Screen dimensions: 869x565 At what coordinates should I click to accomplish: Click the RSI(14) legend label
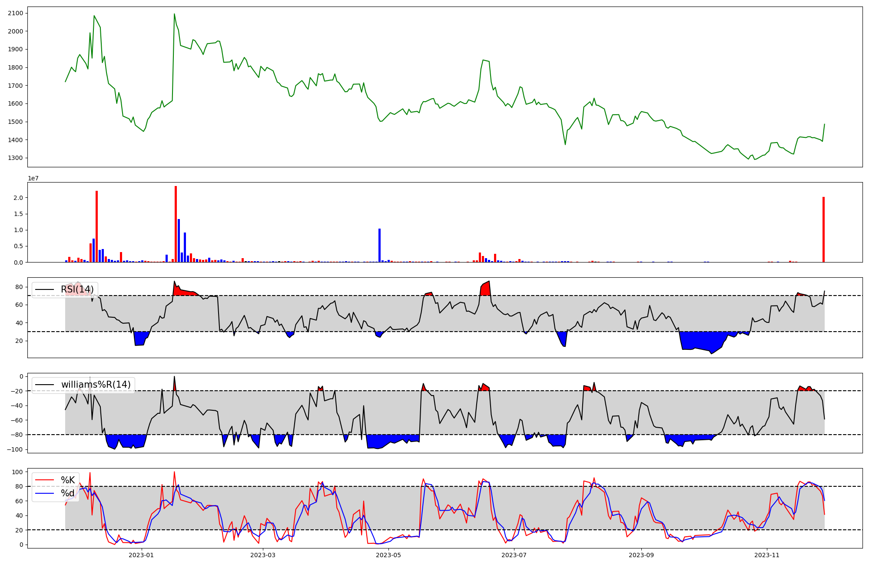pos(77,289)
